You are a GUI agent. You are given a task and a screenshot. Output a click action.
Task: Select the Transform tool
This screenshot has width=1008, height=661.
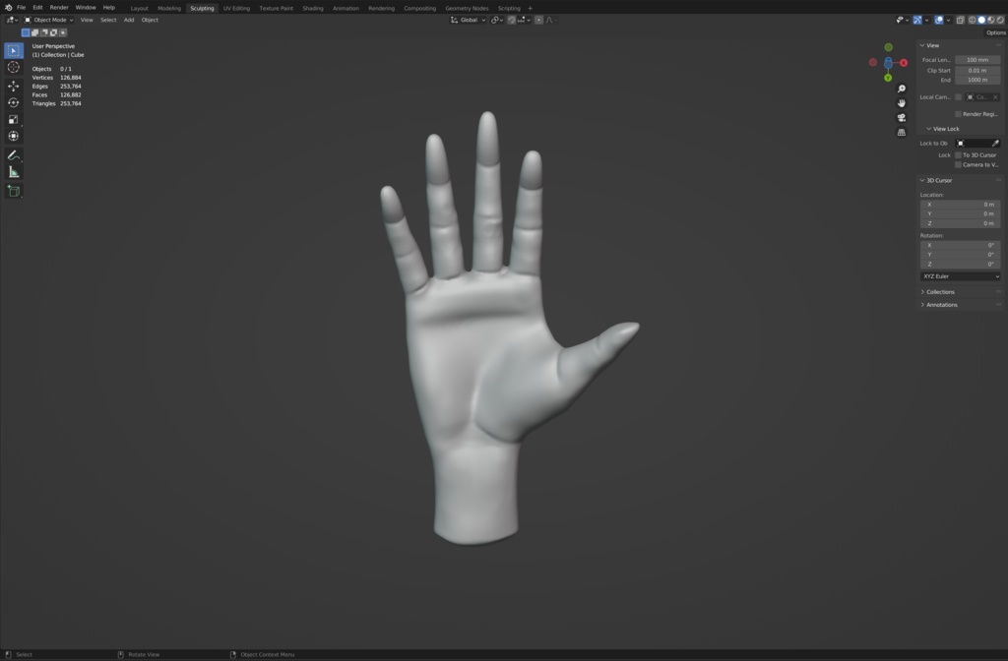coord(14,136)
